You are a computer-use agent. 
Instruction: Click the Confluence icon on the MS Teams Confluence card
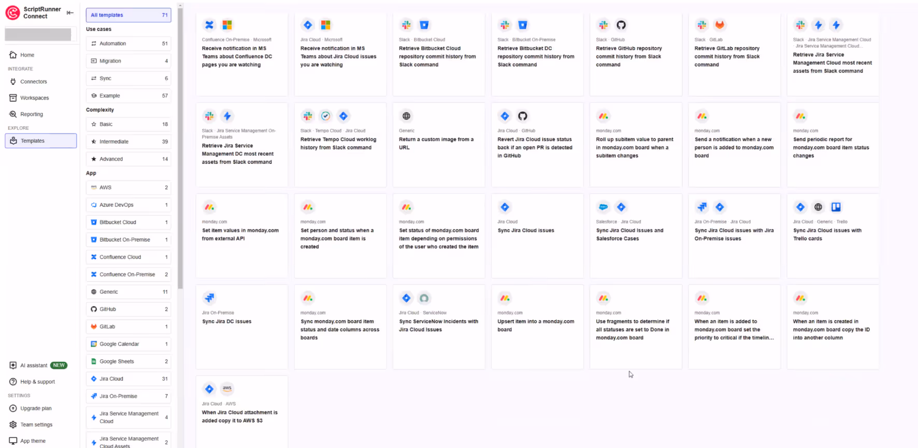tap(209, 25)
